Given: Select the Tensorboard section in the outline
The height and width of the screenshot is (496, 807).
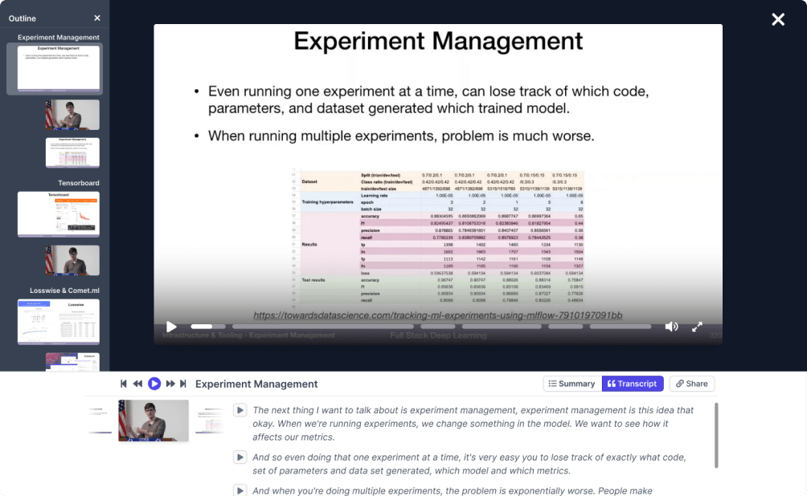Looking at the screenshot, I should click(x=78, y=183).
